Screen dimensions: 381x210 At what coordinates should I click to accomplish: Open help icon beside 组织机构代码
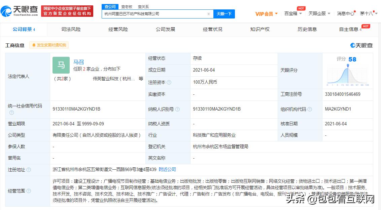pos(310,109)
